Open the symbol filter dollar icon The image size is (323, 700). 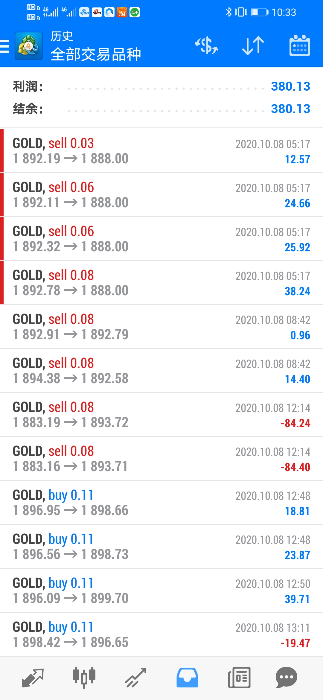206,46
